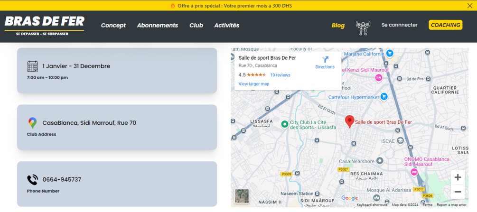Select the 7:00 am - 10:00 pm hours
The height and width of the screenshot is (212, 477).
tap(47, 78)
